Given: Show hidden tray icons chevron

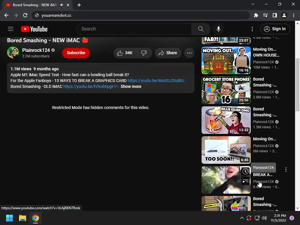Looking at the screenshot, I should (x=242, y=218).
